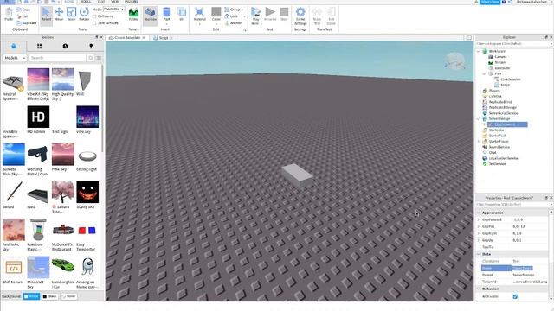554x311 pixels.
Task: Toggle the Activatable property checkbox
Action: (515, 297)
